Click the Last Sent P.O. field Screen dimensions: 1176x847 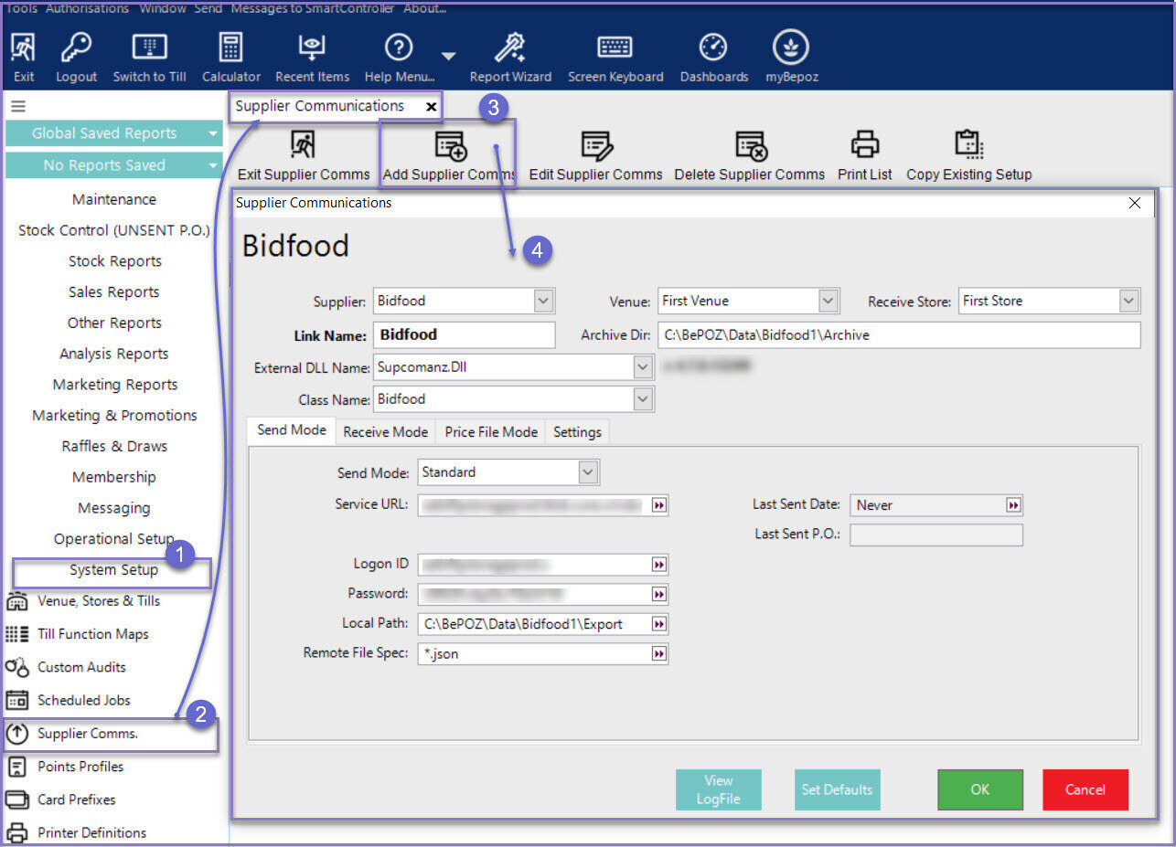pos(936,535)
